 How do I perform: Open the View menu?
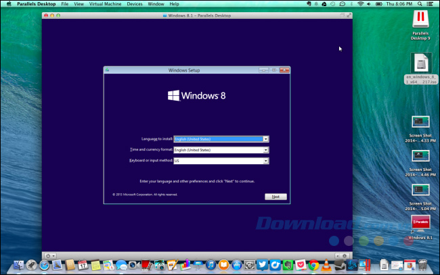(x=79, y=4)
